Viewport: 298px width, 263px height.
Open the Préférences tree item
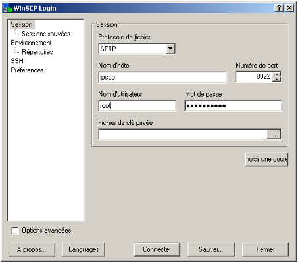click(x=27, y=70)
